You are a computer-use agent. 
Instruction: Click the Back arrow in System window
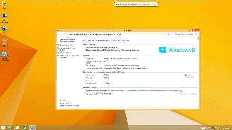pyautogui.click(x=59, y=35)
